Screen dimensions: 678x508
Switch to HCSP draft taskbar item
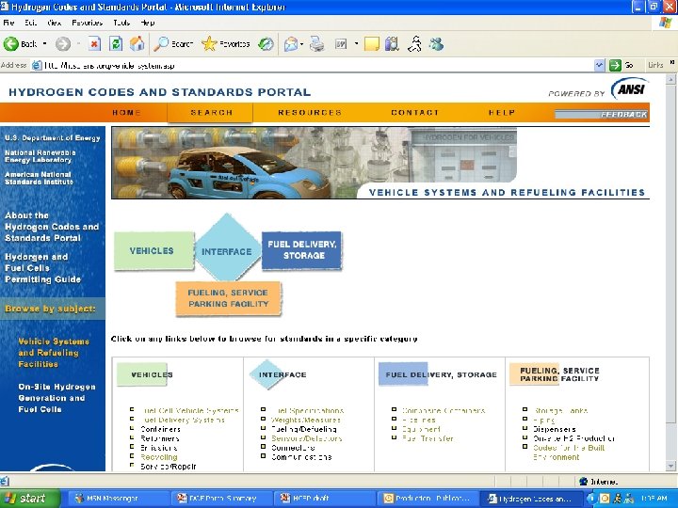[324, 499]
